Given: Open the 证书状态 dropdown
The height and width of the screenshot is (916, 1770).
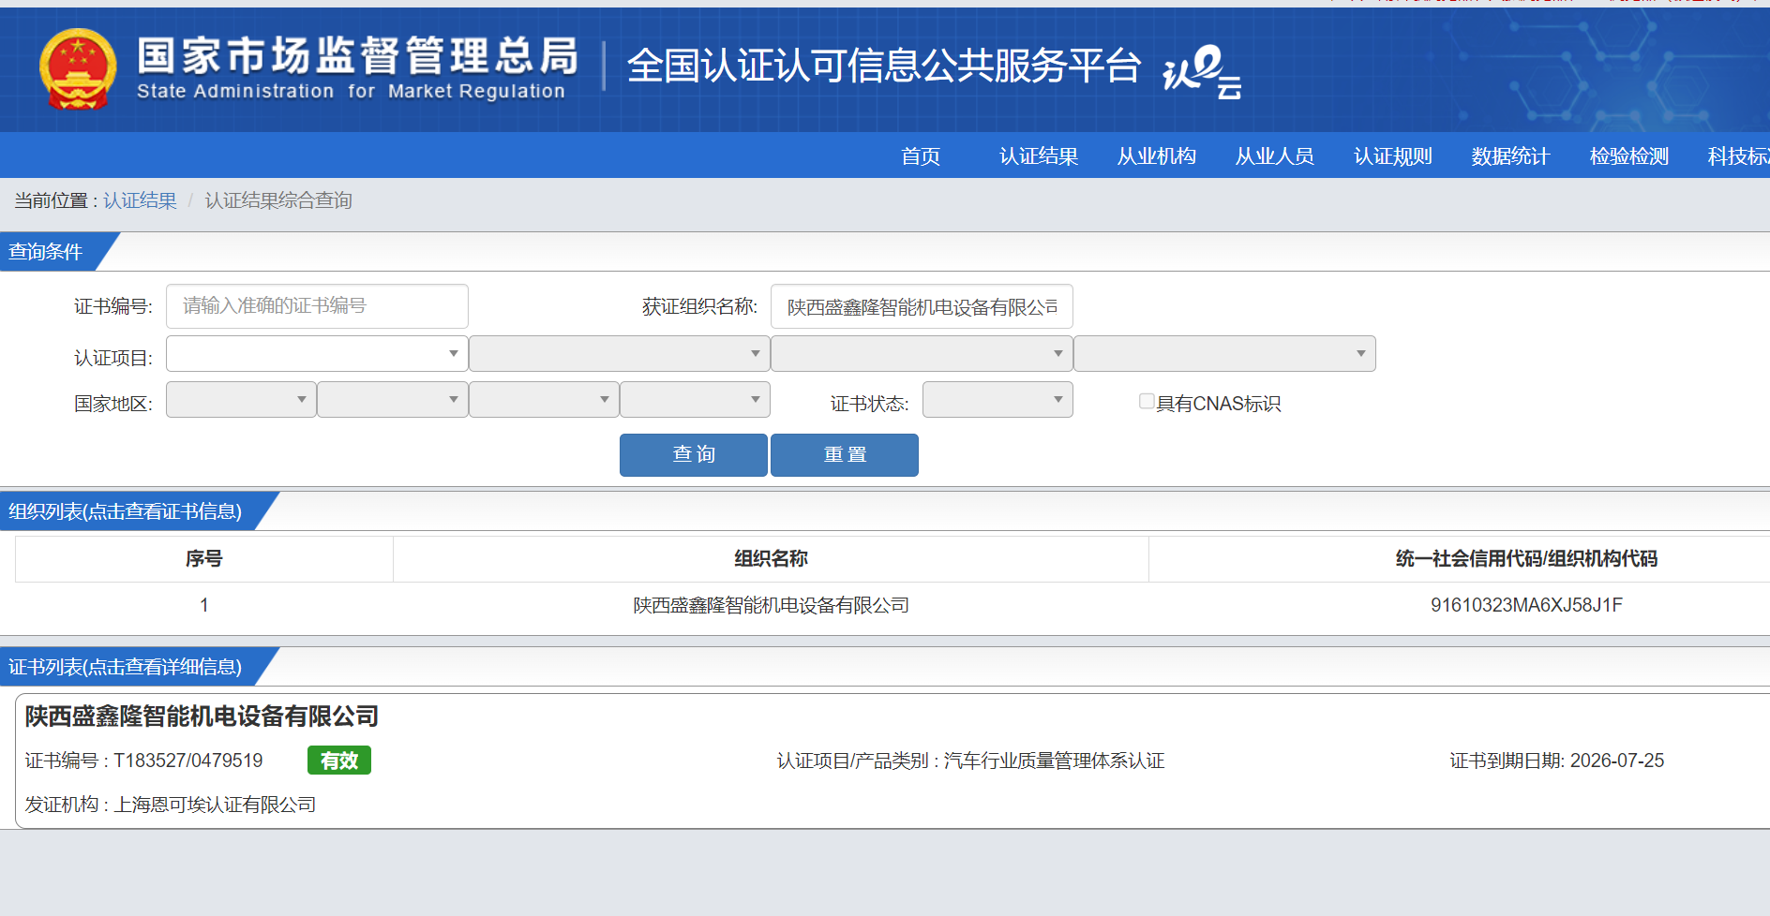Looking at the screenshot, I should pyautogui.click(x=997, y=400).
